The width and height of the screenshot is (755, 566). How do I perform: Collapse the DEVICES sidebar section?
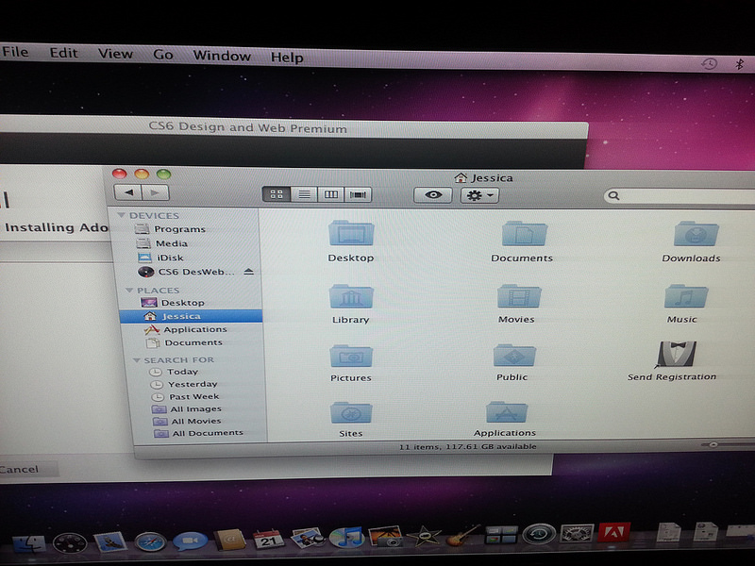(x=121, y=215)
